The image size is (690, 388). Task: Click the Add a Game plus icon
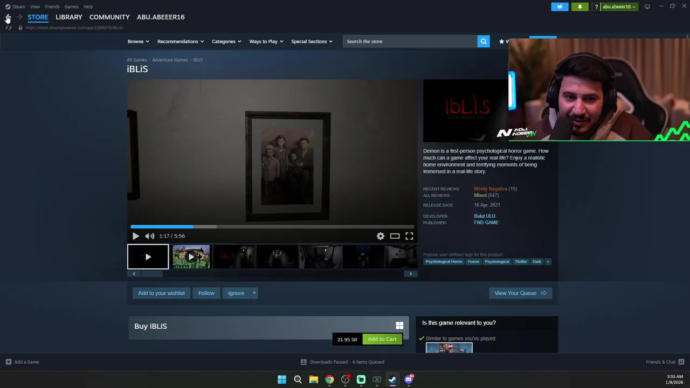[8, 362]
